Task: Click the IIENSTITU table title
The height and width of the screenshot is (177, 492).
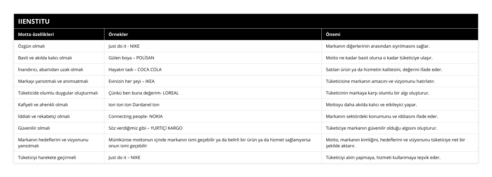Action: (x=34, y=22)
